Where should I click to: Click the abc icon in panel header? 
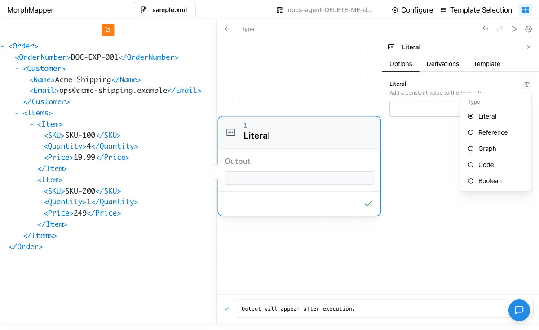tap(391, 47)
